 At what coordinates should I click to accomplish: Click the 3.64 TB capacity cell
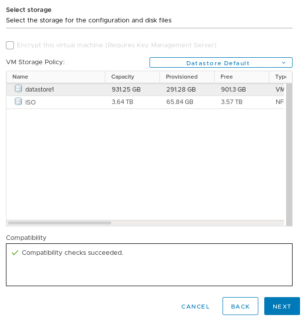pos(122,102)
